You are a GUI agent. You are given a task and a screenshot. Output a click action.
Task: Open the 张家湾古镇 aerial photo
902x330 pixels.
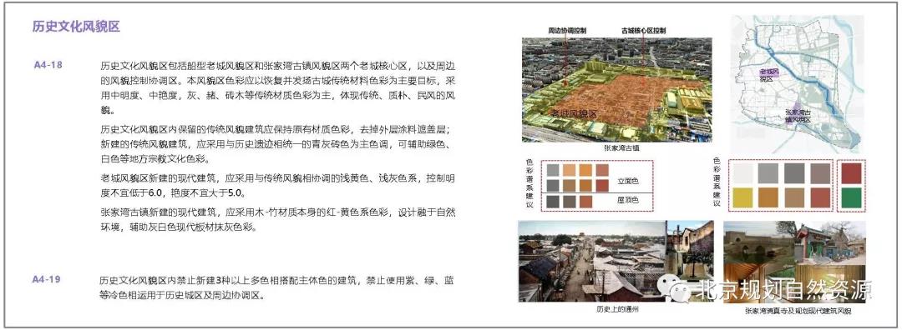click(616, 89)
